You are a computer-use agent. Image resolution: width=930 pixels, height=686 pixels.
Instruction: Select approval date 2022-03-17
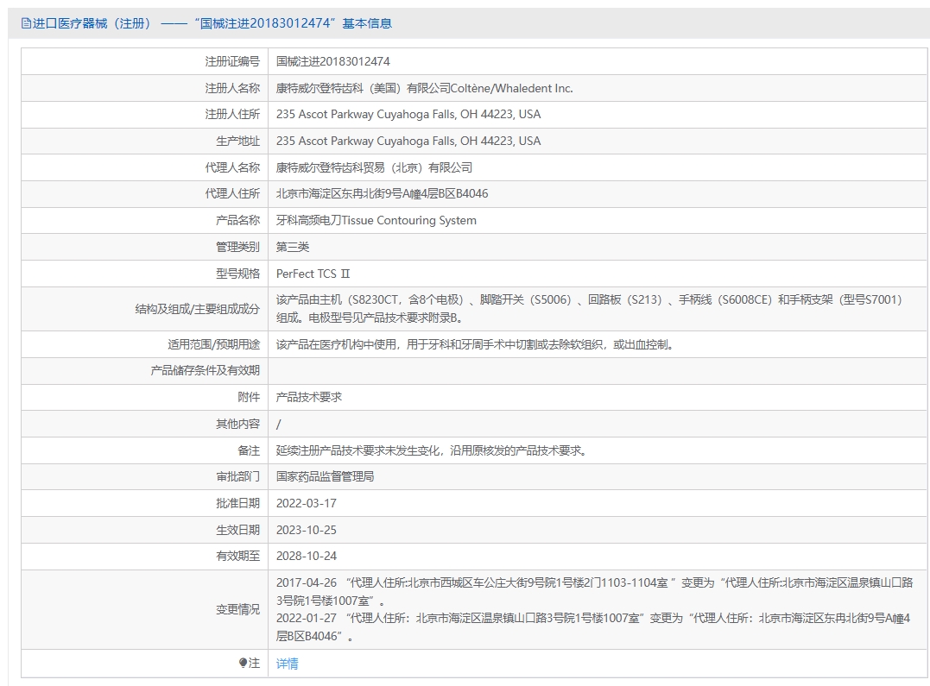pyautogui.click(x=306, y=503)
